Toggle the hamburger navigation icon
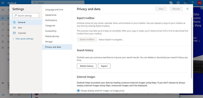 click(x=3, y=10)
